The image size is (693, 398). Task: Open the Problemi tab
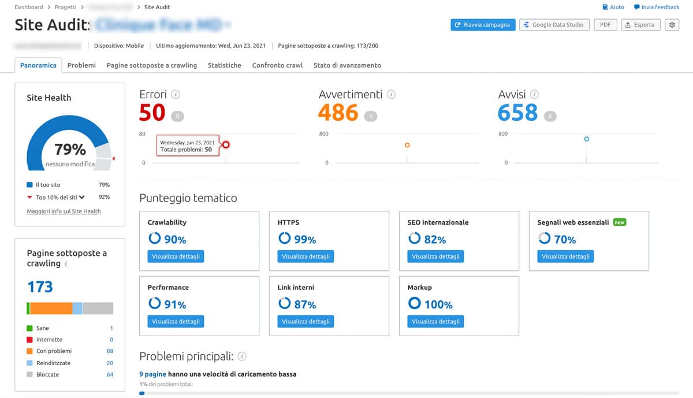point(81,65)
